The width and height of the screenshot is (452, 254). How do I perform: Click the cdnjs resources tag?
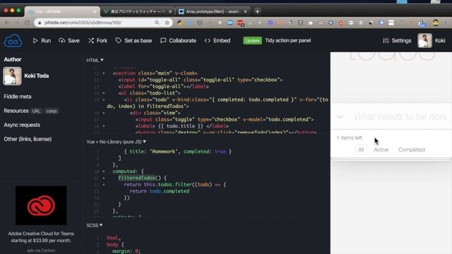pos(52,111)
